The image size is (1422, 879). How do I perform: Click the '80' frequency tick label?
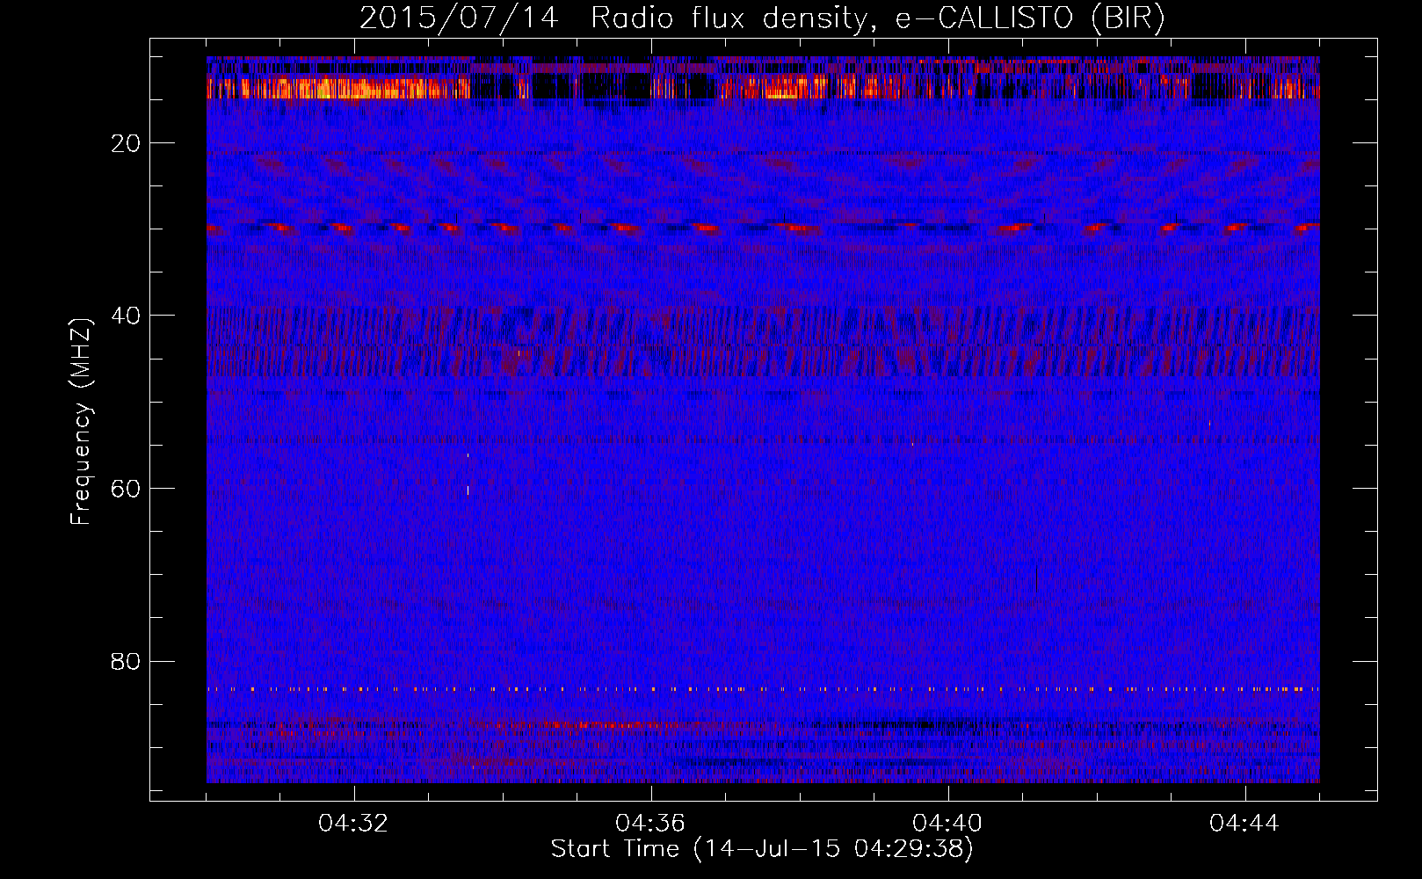point(127,661)
